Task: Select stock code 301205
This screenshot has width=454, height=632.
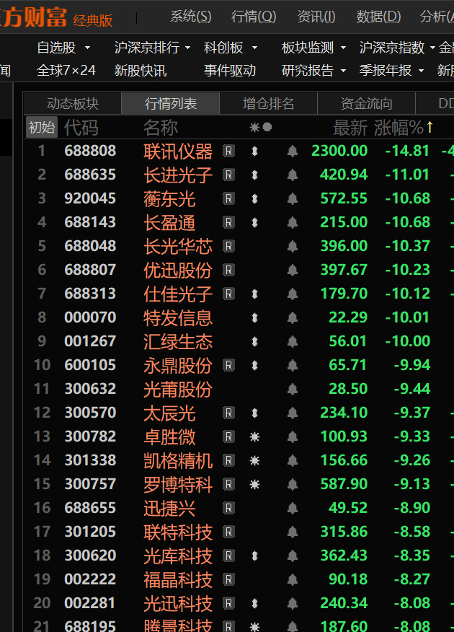Action: [90, 531]
